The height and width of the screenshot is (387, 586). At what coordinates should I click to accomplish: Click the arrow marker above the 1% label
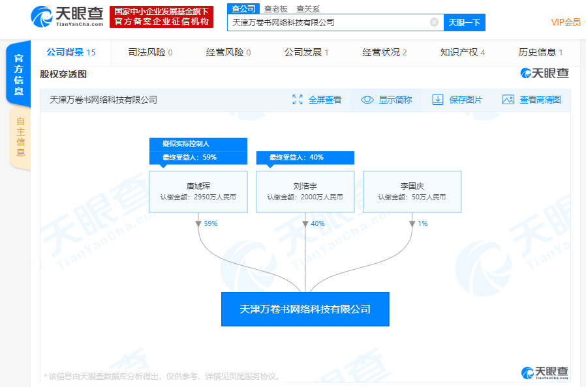coord(412,223)
